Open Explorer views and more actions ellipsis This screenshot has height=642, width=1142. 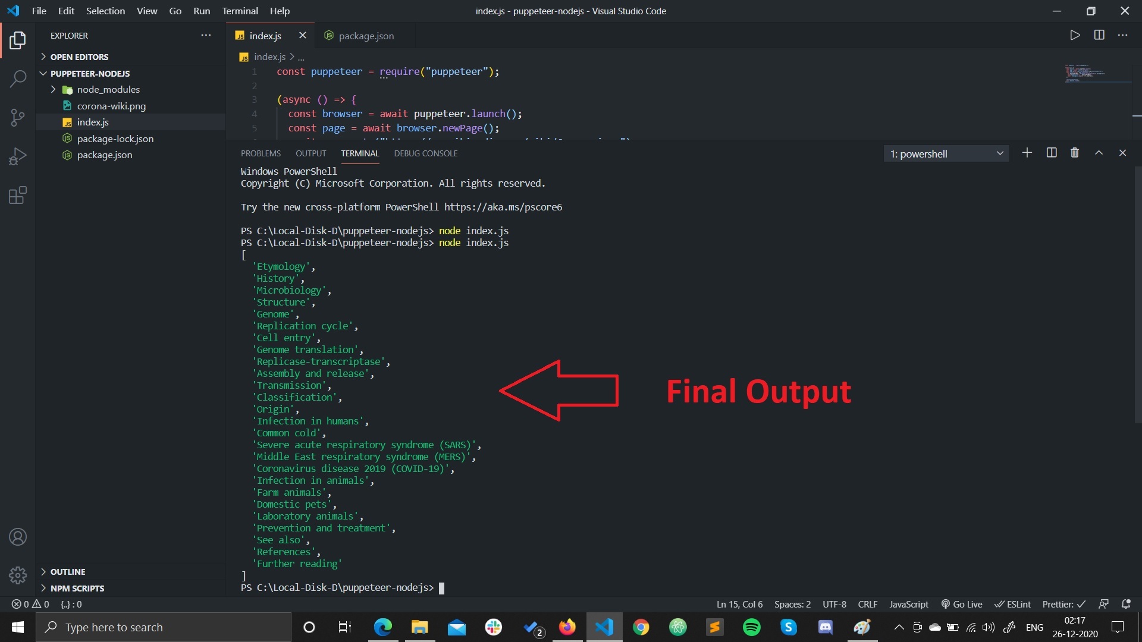pyautogui.click(x=206, y=35)
